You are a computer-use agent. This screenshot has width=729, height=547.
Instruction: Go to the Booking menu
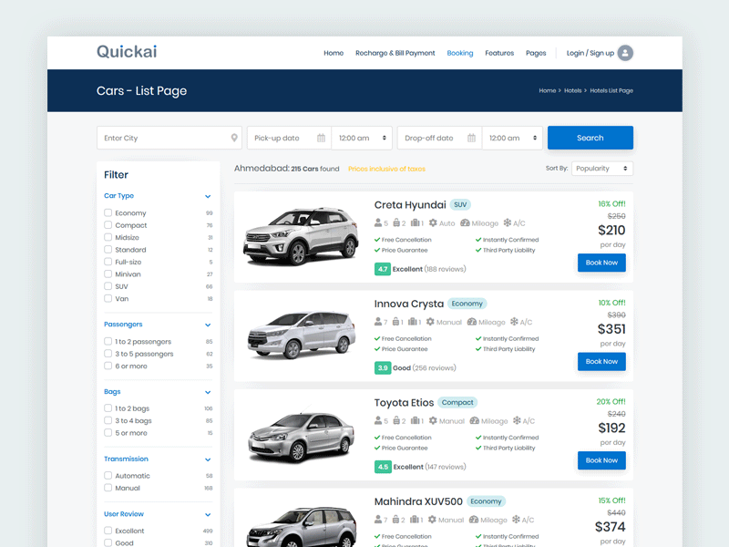(460, 53)
